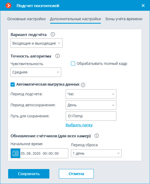Show info for Автоматическая выгрузка данных

83,85
